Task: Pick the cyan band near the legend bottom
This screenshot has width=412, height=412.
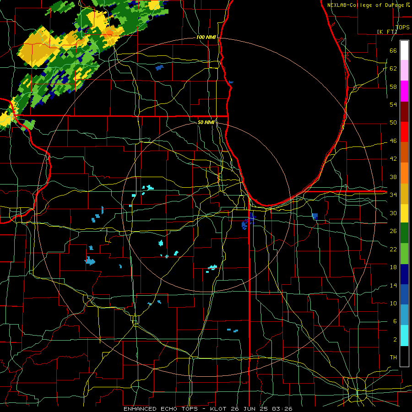Action: pos(404,336)
